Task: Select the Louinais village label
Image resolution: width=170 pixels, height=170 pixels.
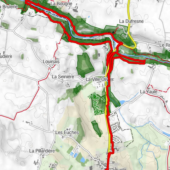Action: coord(51,62)
